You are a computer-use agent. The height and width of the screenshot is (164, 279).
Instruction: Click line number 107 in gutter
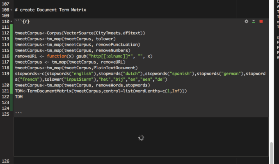[x=5, y=4]
